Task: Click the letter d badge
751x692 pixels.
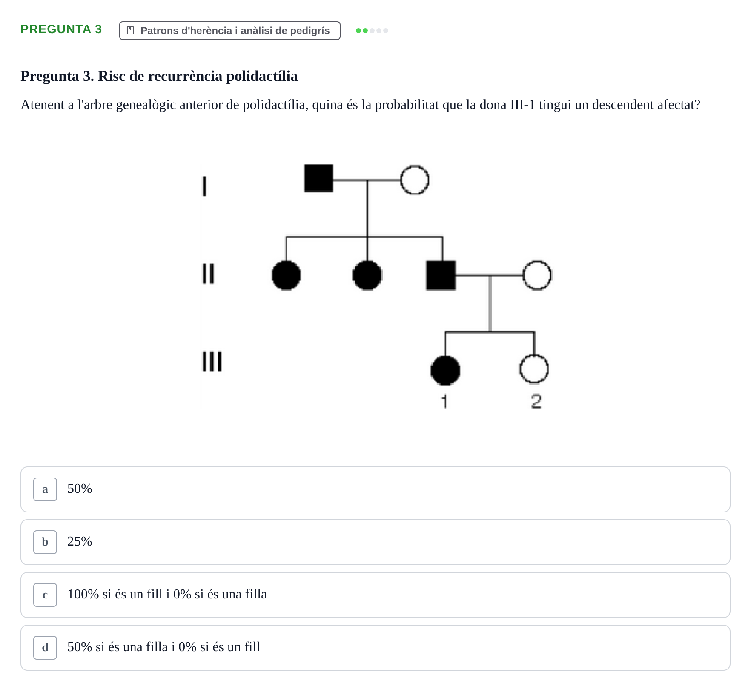Action: pos(45,648)
